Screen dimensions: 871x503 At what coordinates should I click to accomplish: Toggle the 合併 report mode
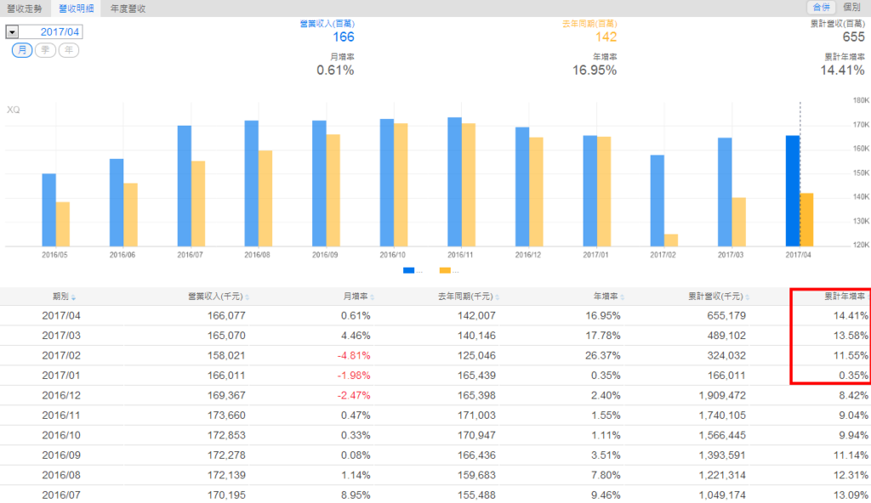click(x=821, y=7)
